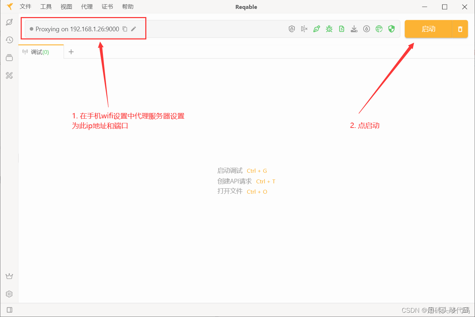Toggle the green script file icon
The width and height of the screenshot is (475, 317).
pyautogui.click(x=341, y=29)
